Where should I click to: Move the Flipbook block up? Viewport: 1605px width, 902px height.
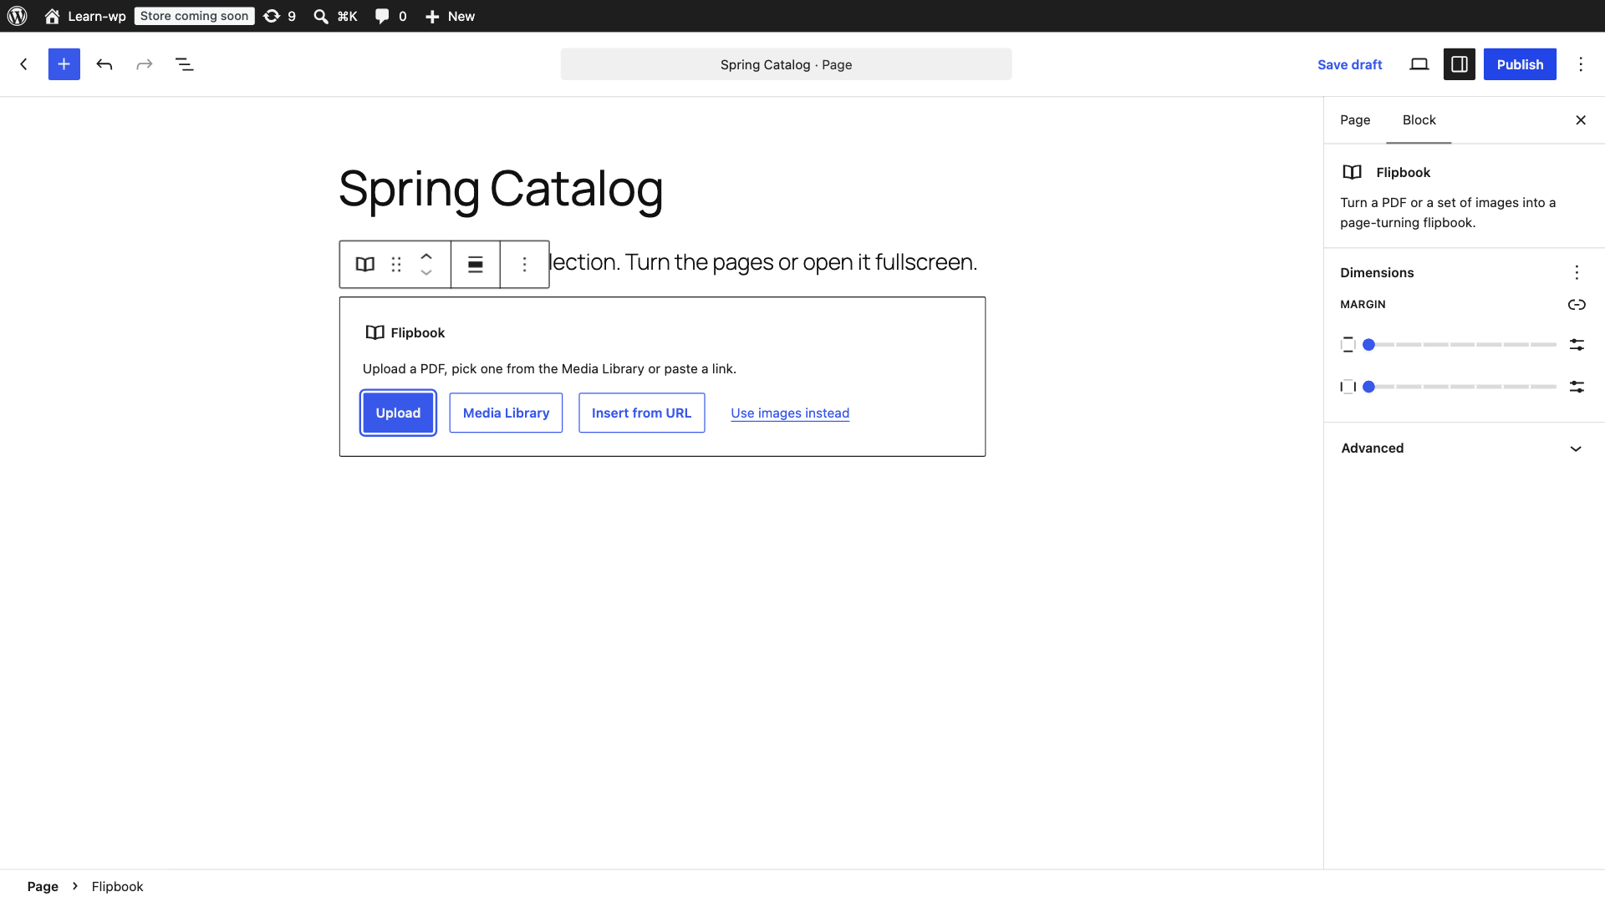[x=426, y=256]
